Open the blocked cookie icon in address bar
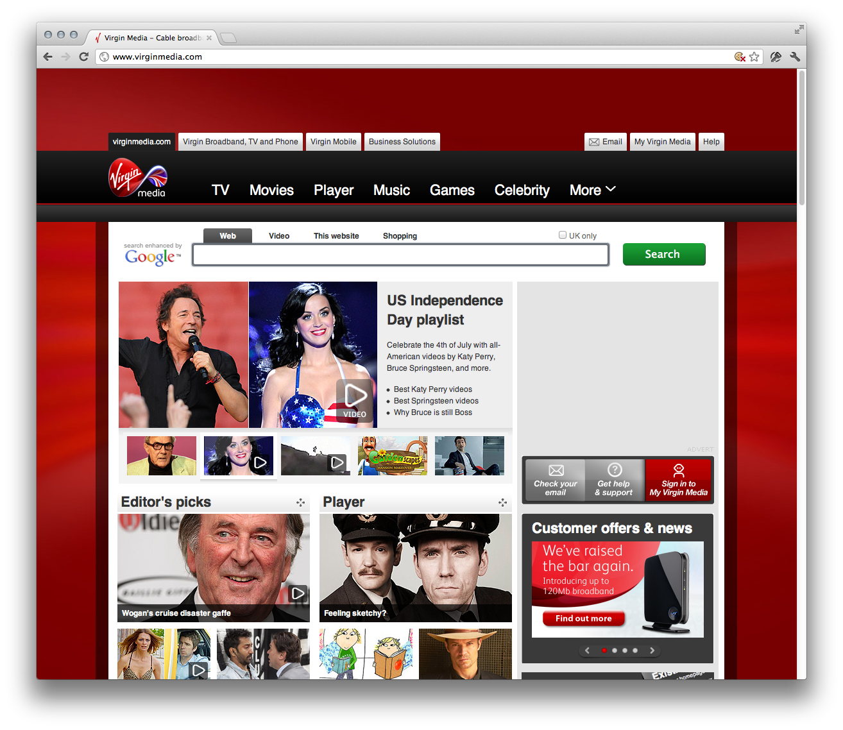The height and width of the screenshot is (730, 843). point(740,56)
